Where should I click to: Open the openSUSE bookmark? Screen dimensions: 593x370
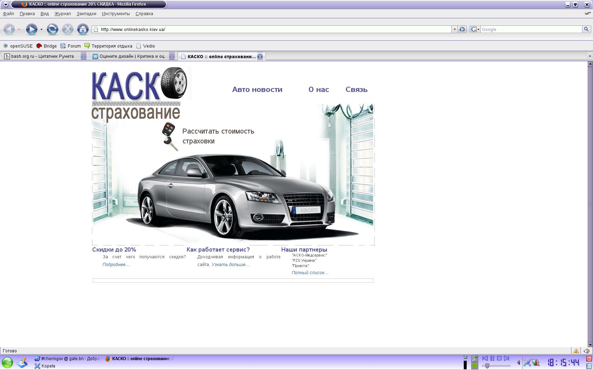point(18,46)
